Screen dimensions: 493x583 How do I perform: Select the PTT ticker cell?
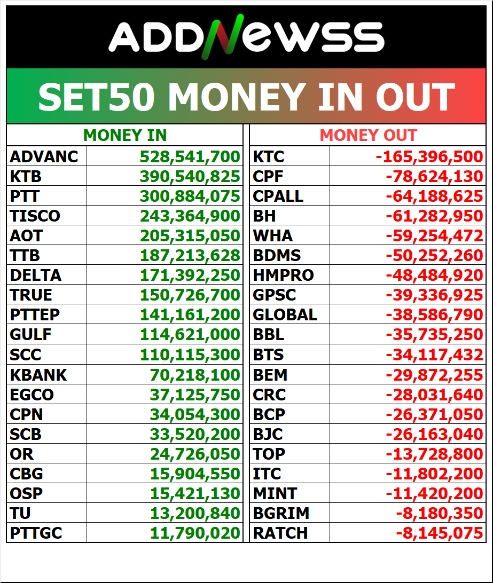pyautogui.click(x=25, y=196)
